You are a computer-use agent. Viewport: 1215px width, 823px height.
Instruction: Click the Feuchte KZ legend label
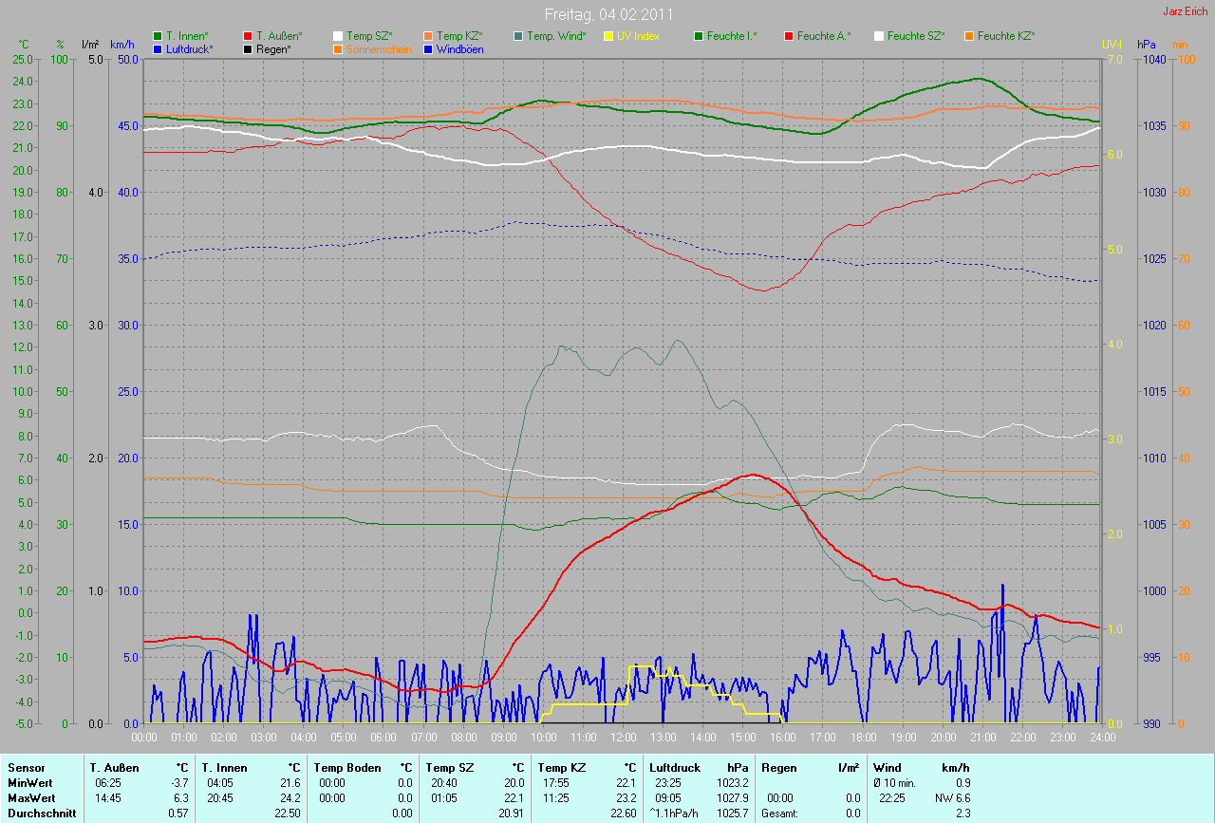[1005, 36]
